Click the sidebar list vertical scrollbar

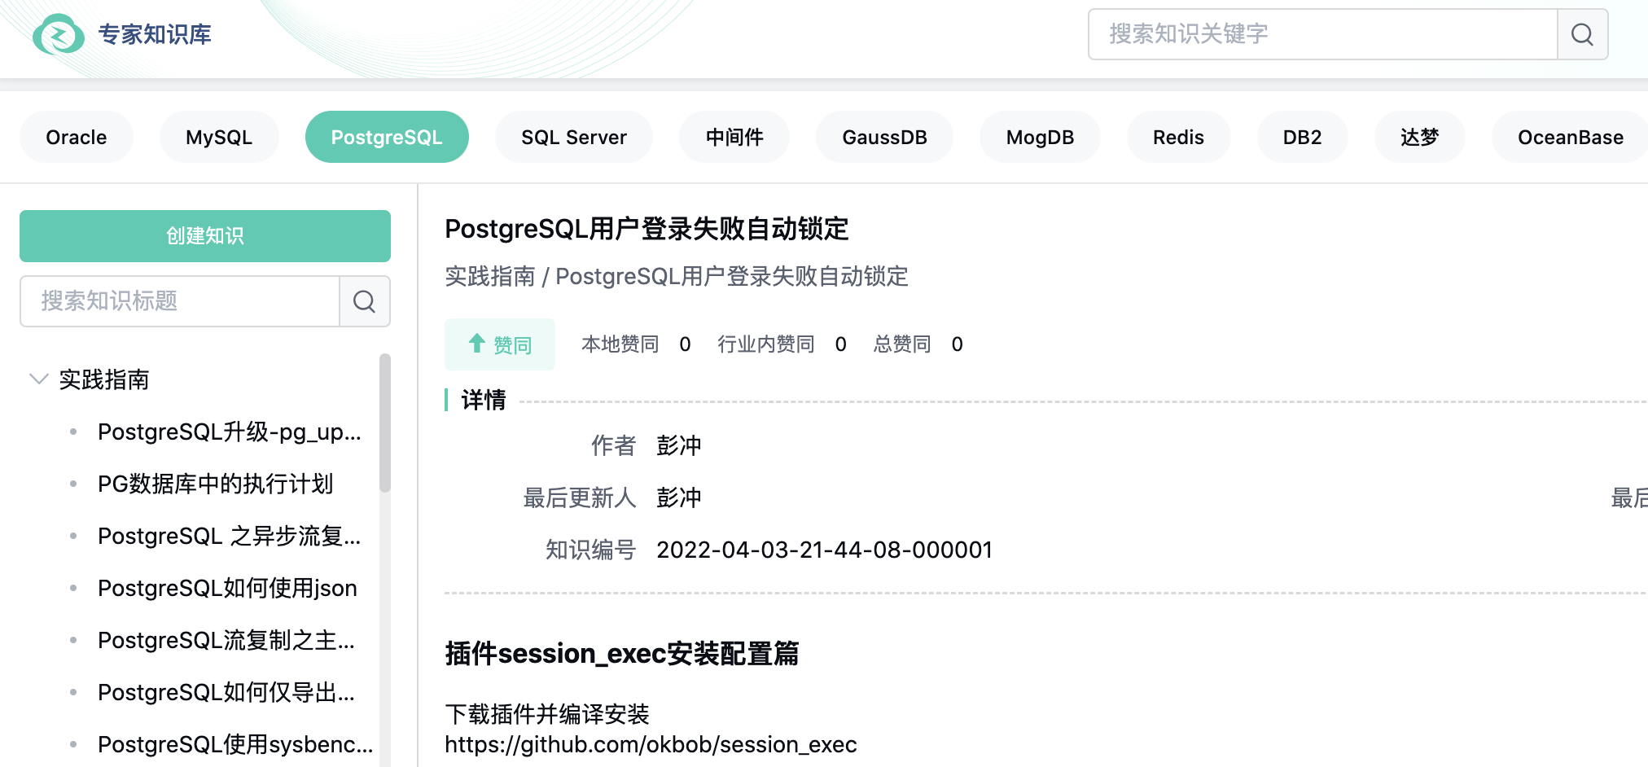[384, 423]
